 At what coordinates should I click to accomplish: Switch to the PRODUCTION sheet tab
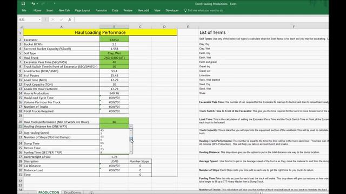pos(49,192)
